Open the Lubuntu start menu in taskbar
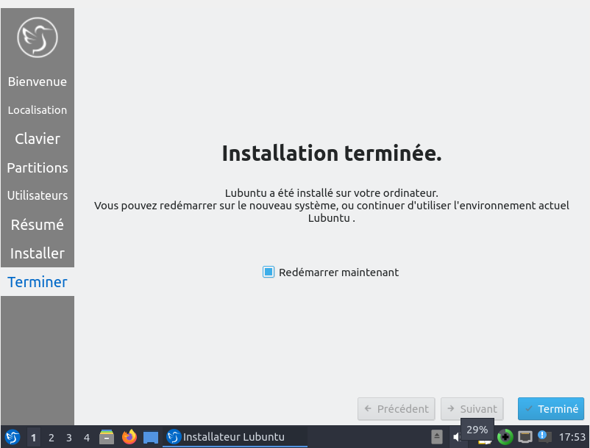The image size is (590, 448). point(13,437)
